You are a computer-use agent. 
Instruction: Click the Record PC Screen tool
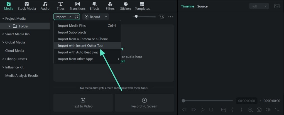click(x=144, y=103)
